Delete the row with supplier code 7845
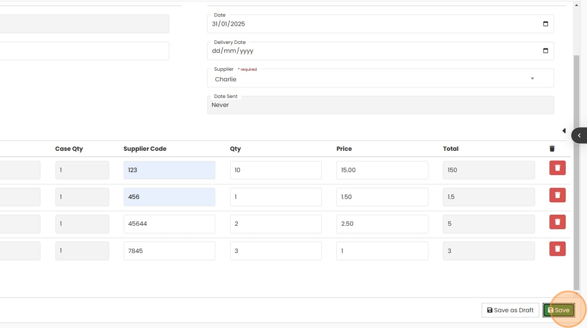Screen dimensions: 587x328 [557, 249]
